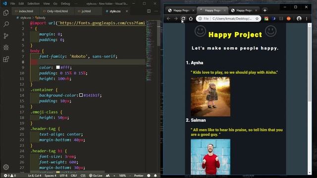Open the browser profile avatar

tap(299, 19)
